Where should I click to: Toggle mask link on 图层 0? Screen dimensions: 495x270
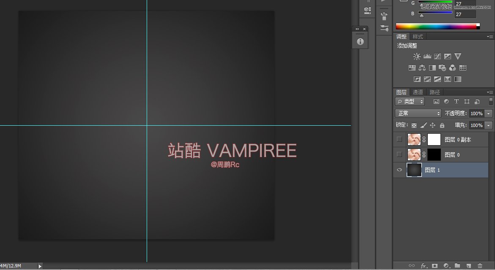[424, 154]
